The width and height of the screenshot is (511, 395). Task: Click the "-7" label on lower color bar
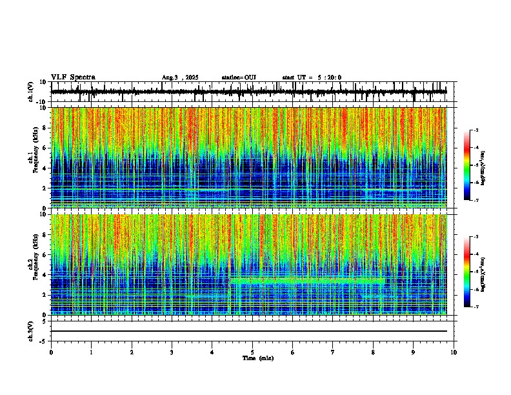(x=476, y=307)
